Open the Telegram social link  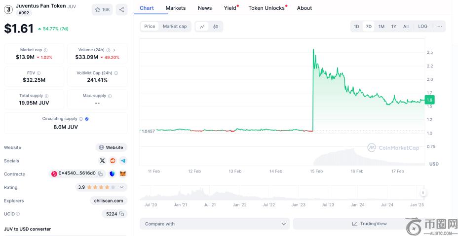(x=123, y=161)
